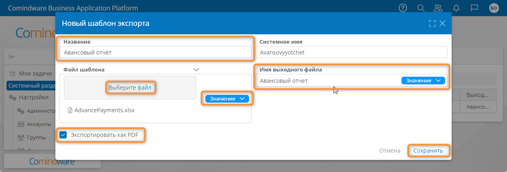Click the Системное имя input field
Image resolution: width=507 pixels, height=172 pixels.
(x=351, y=52)
